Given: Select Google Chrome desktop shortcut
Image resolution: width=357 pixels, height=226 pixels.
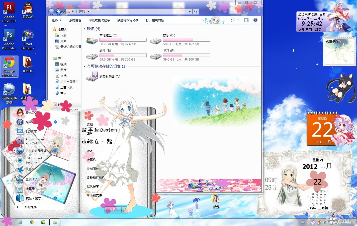Looking at the screenshot, I should (x=9, y=67).
